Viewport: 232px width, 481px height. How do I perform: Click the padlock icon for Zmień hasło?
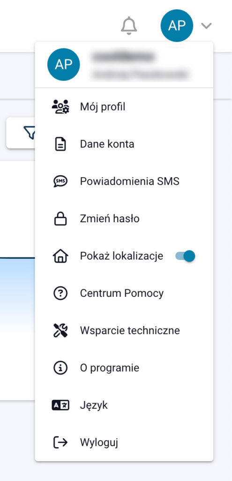pos(60,219)
